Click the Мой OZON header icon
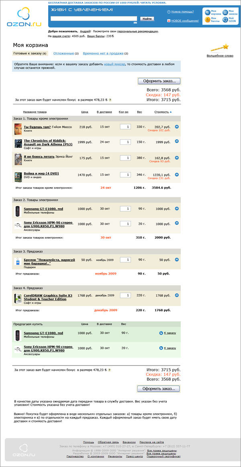 point(225,19)
